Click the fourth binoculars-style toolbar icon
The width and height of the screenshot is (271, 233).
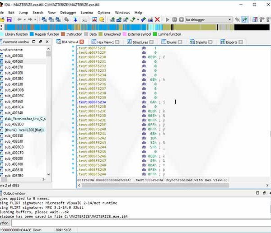(66, 19)
